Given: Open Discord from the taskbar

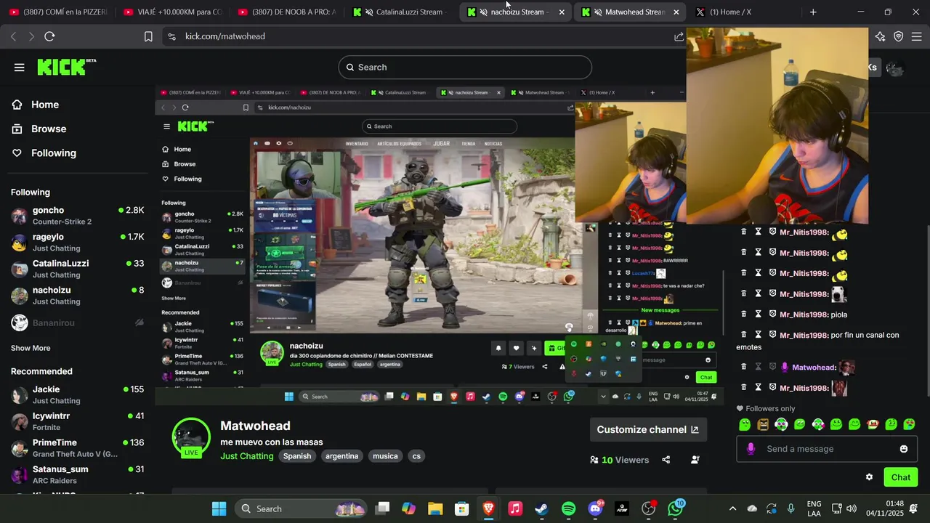Looking at the screenshot, I should (595, 508).
